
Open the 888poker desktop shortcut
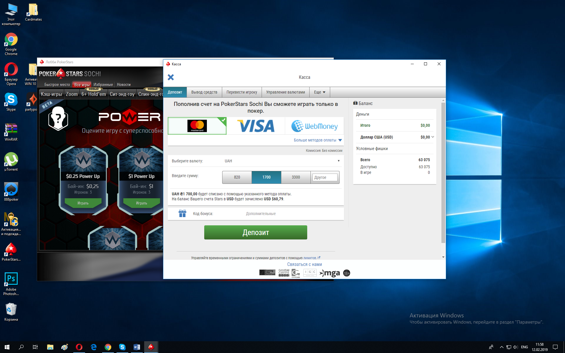click(11, 192)
